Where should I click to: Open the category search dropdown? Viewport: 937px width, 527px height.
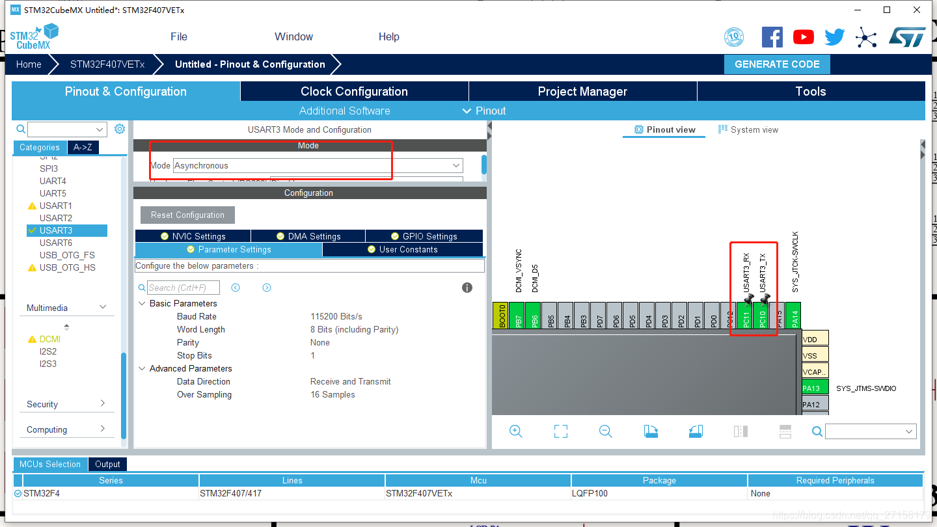tap(100, 129)
